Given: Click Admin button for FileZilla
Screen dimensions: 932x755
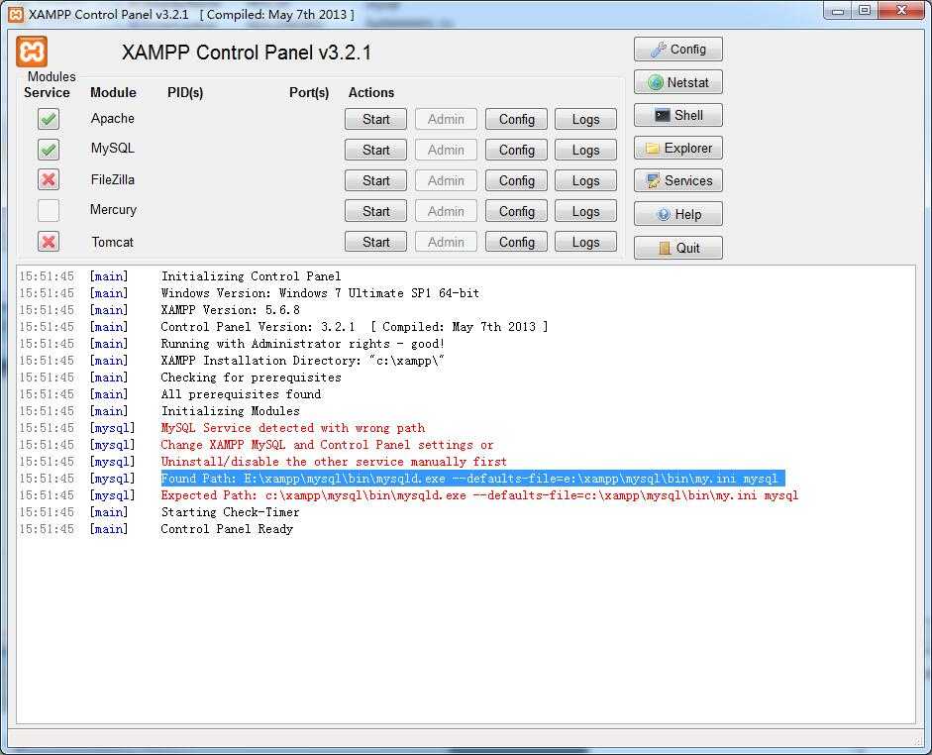Looking at the screenshot, I should pyautogui.click(x=446, y=180).
